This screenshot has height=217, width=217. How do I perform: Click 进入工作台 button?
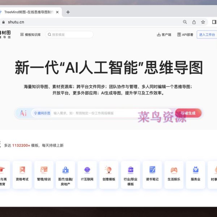(x=207, y=35)
